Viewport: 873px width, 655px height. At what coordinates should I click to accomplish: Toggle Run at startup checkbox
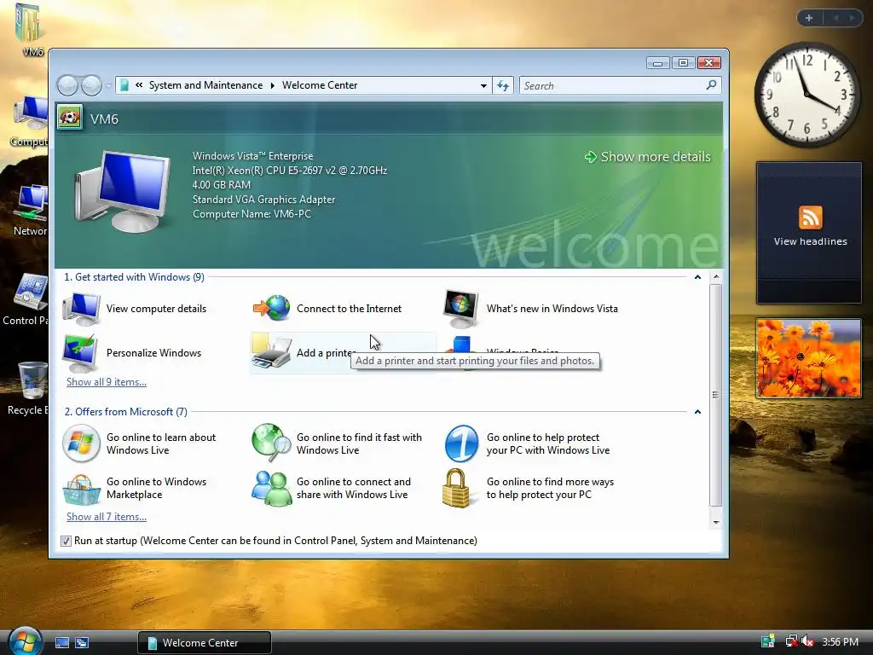pos(66,541)
